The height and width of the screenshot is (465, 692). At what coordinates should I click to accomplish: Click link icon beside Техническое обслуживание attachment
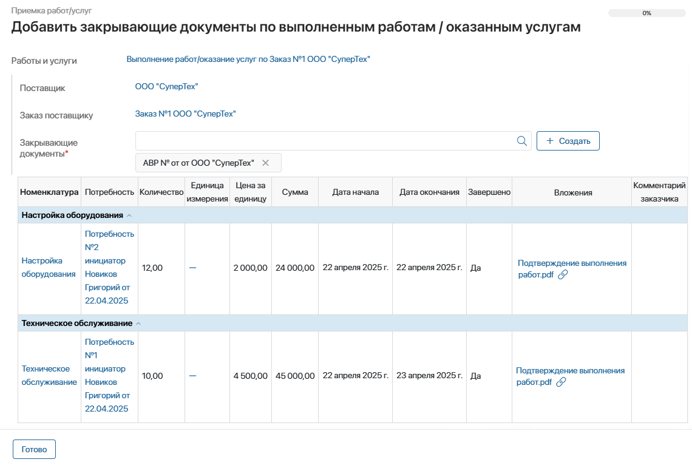click(x=561, y=382)
